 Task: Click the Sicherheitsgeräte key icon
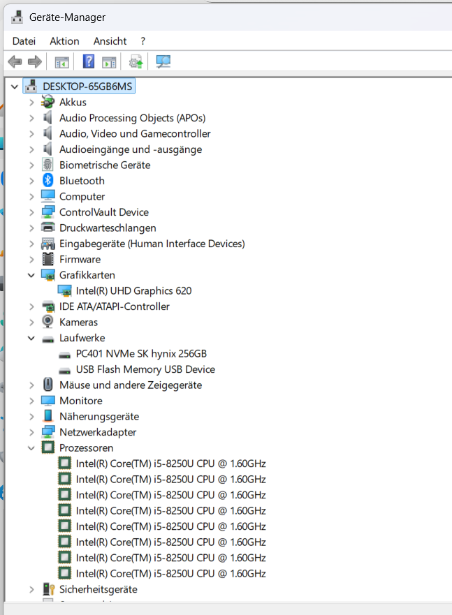[48, 588]
